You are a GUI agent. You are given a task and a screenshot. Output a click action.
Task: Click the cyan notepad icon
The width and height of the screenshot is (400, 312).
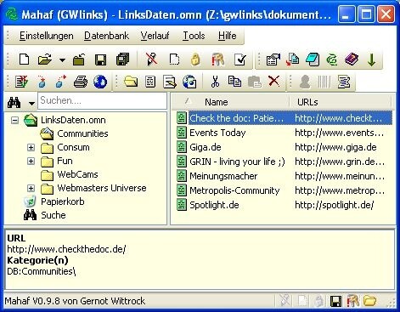313,60
